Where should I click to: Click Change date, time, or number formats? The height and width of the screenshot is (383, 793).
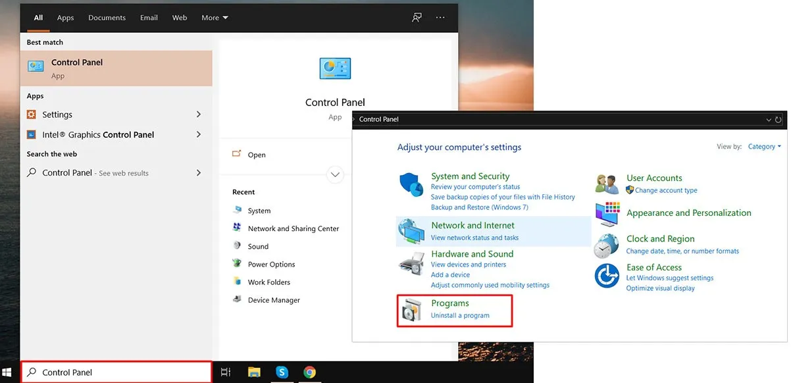pyautogui.click(x=682, y=251)
